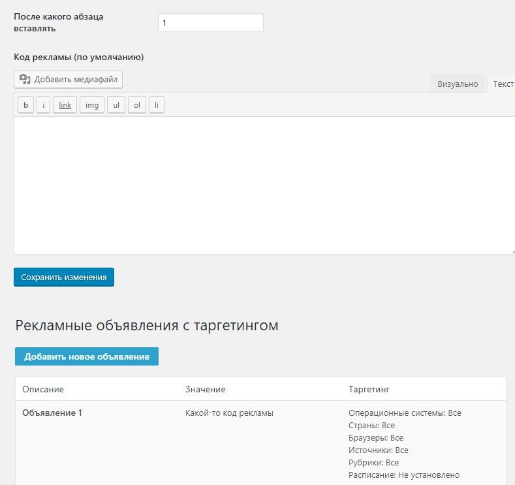Click the 'Добавить медиафайл' button
The image size is (515, 485).
68,79
